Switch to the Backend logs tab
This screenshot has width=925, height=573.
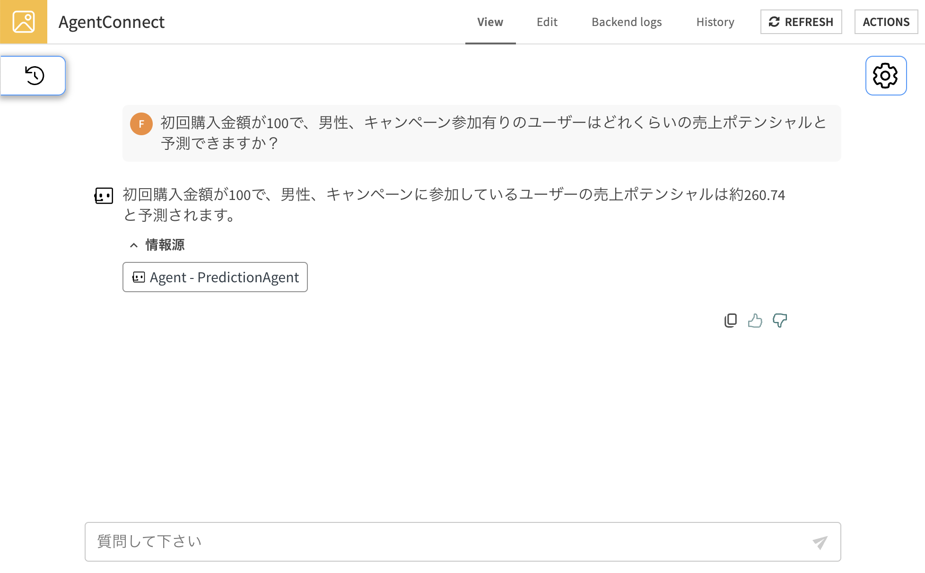coord(626,22)
